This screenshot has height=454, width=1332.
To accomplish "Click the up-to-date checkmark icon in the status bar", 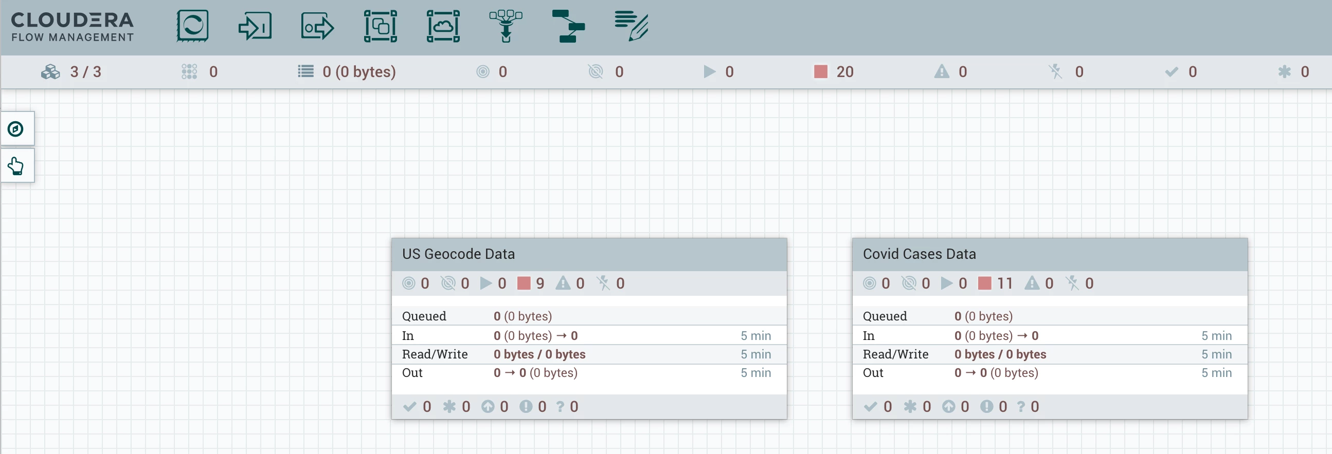I will [1172, 71].
